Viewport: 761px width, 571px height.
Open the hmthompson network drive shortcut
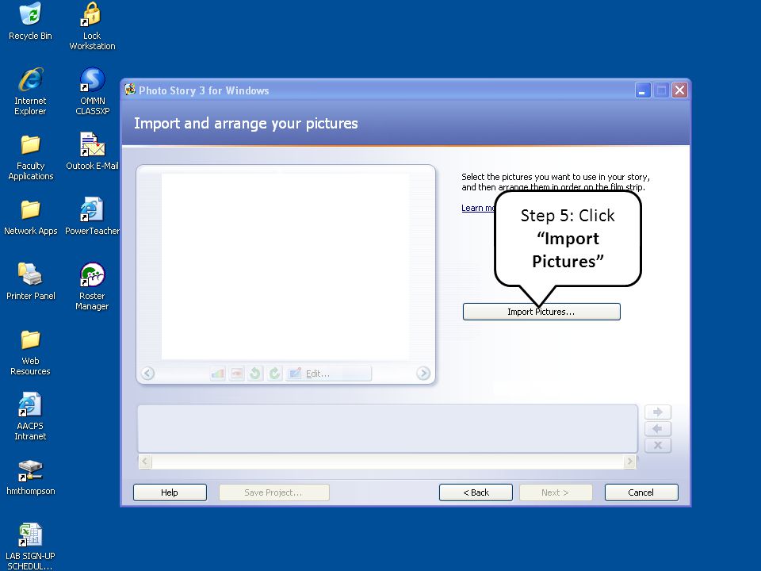pyautogui.click(x=31, y=477)
